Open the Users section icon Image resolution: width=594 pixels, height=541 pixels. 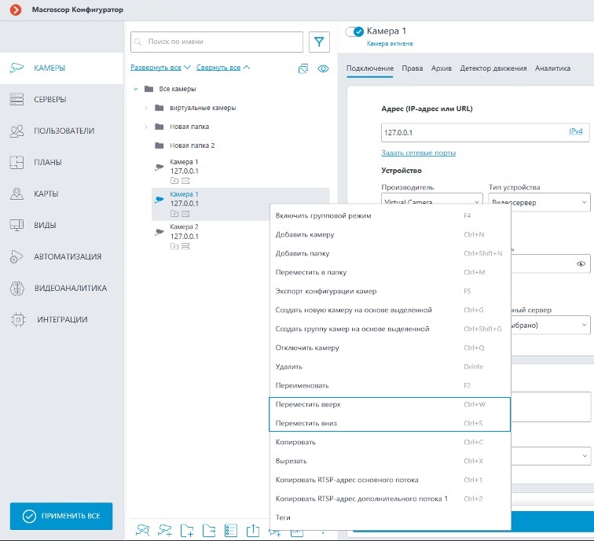(x=16, y=131)
